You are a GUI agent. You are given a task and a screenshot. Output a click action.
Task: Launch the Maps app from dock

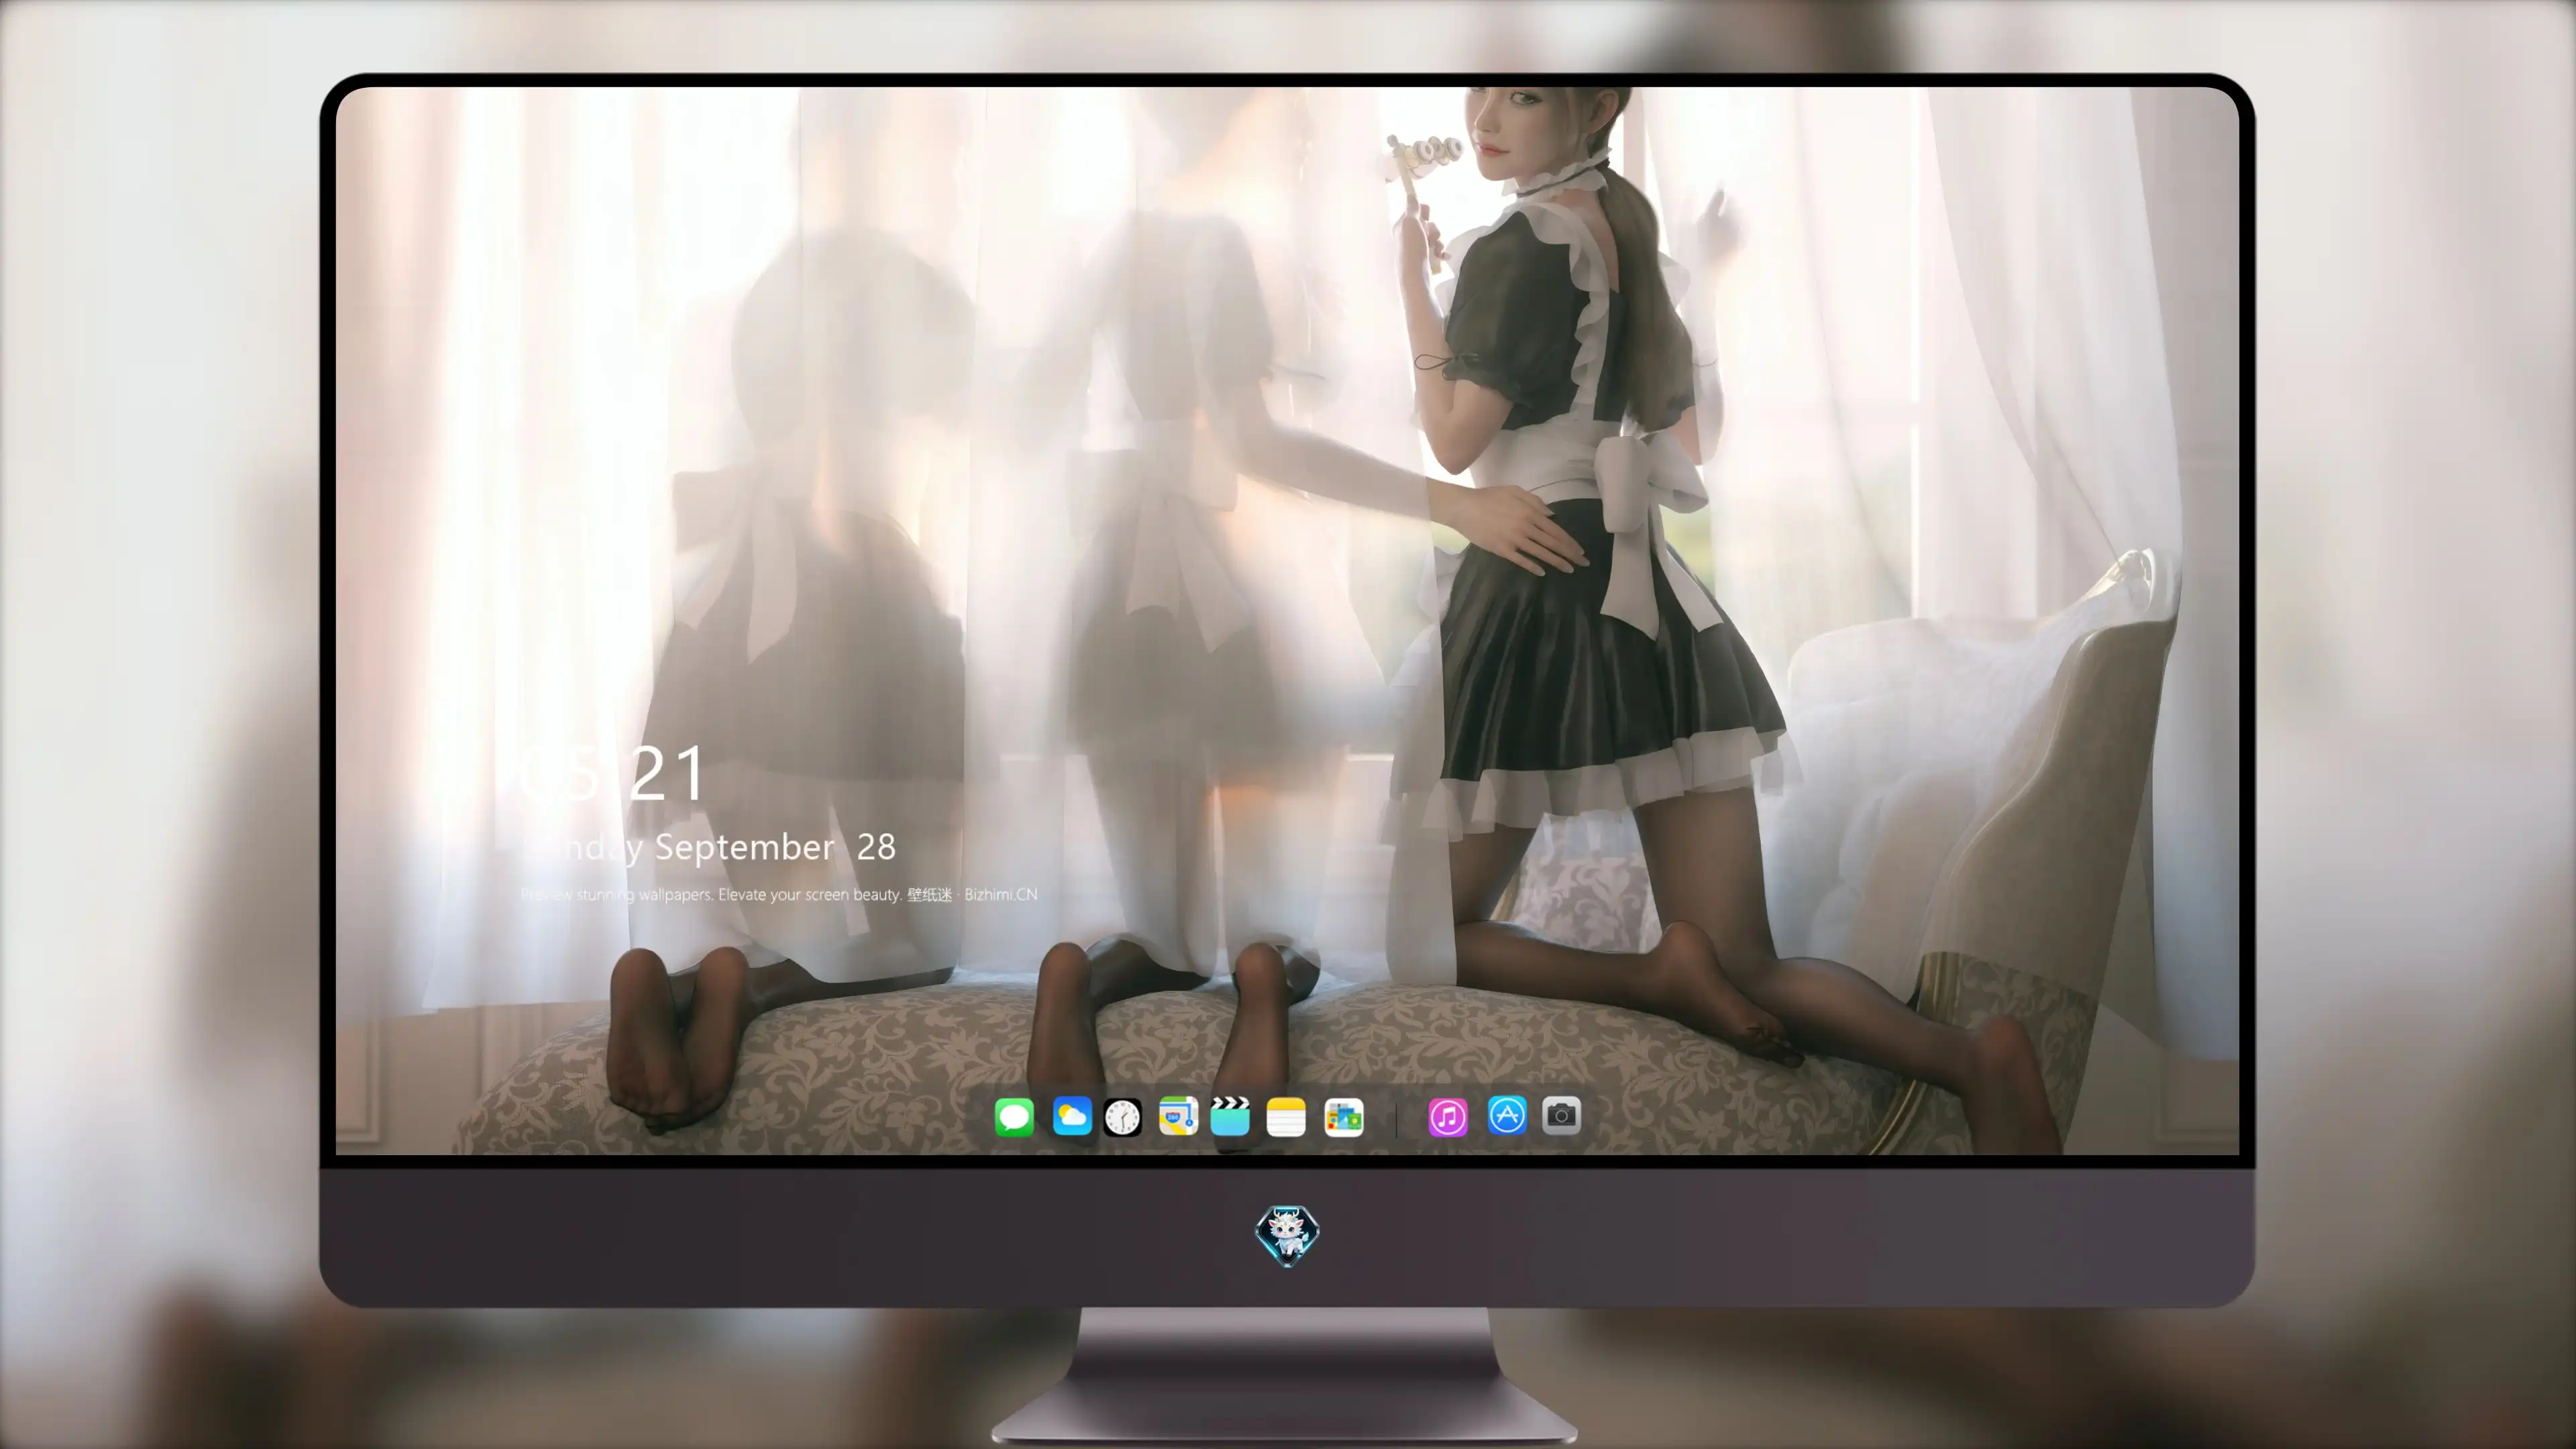(x=1178, y=1116)
